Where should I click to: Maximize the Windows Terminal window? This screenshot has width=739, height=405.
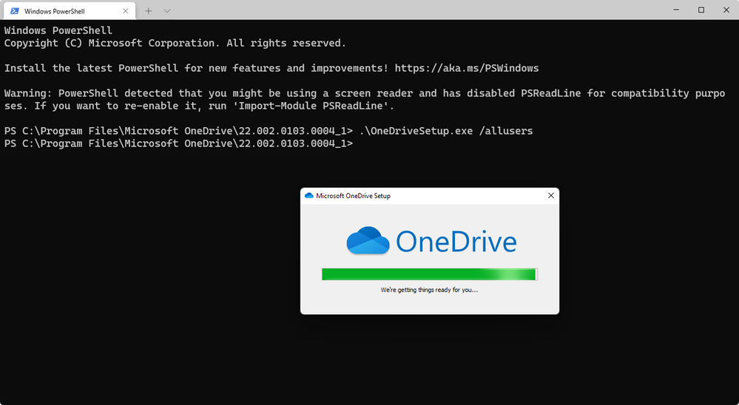click(x=701, y=10)
